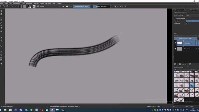Open horizontal mirror options arrow
Image resolution: width=199 pixels, height=112 pixels.
click(x=118, y=7)
